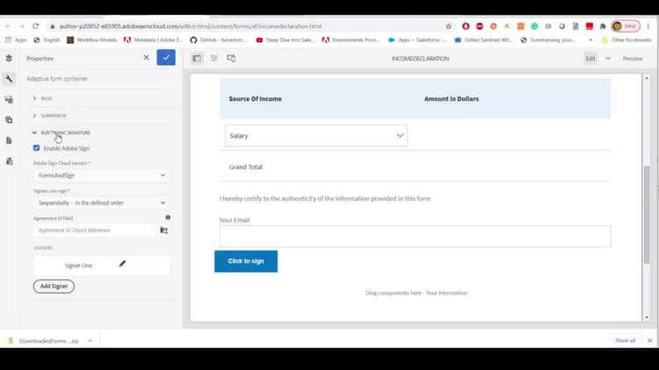Show Agreement Id Field info icon
Viewport: 659px width, 370px height.
pos(168,217)
